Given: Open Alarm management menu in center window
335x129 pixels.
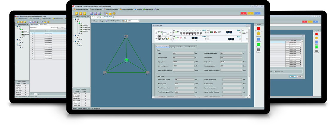Looking at the screenshot, I should coord(127,9).
